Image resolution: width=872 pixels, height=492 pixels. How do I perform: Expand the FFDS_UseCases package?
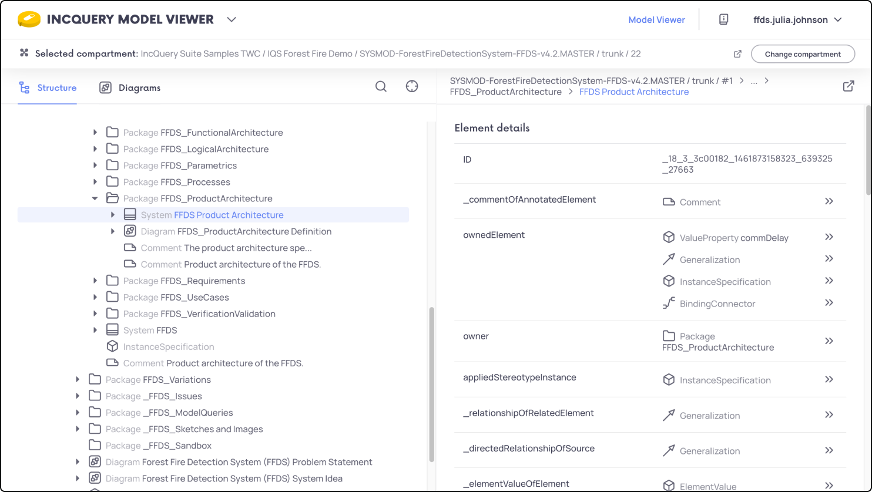click(x=95, y=297)
